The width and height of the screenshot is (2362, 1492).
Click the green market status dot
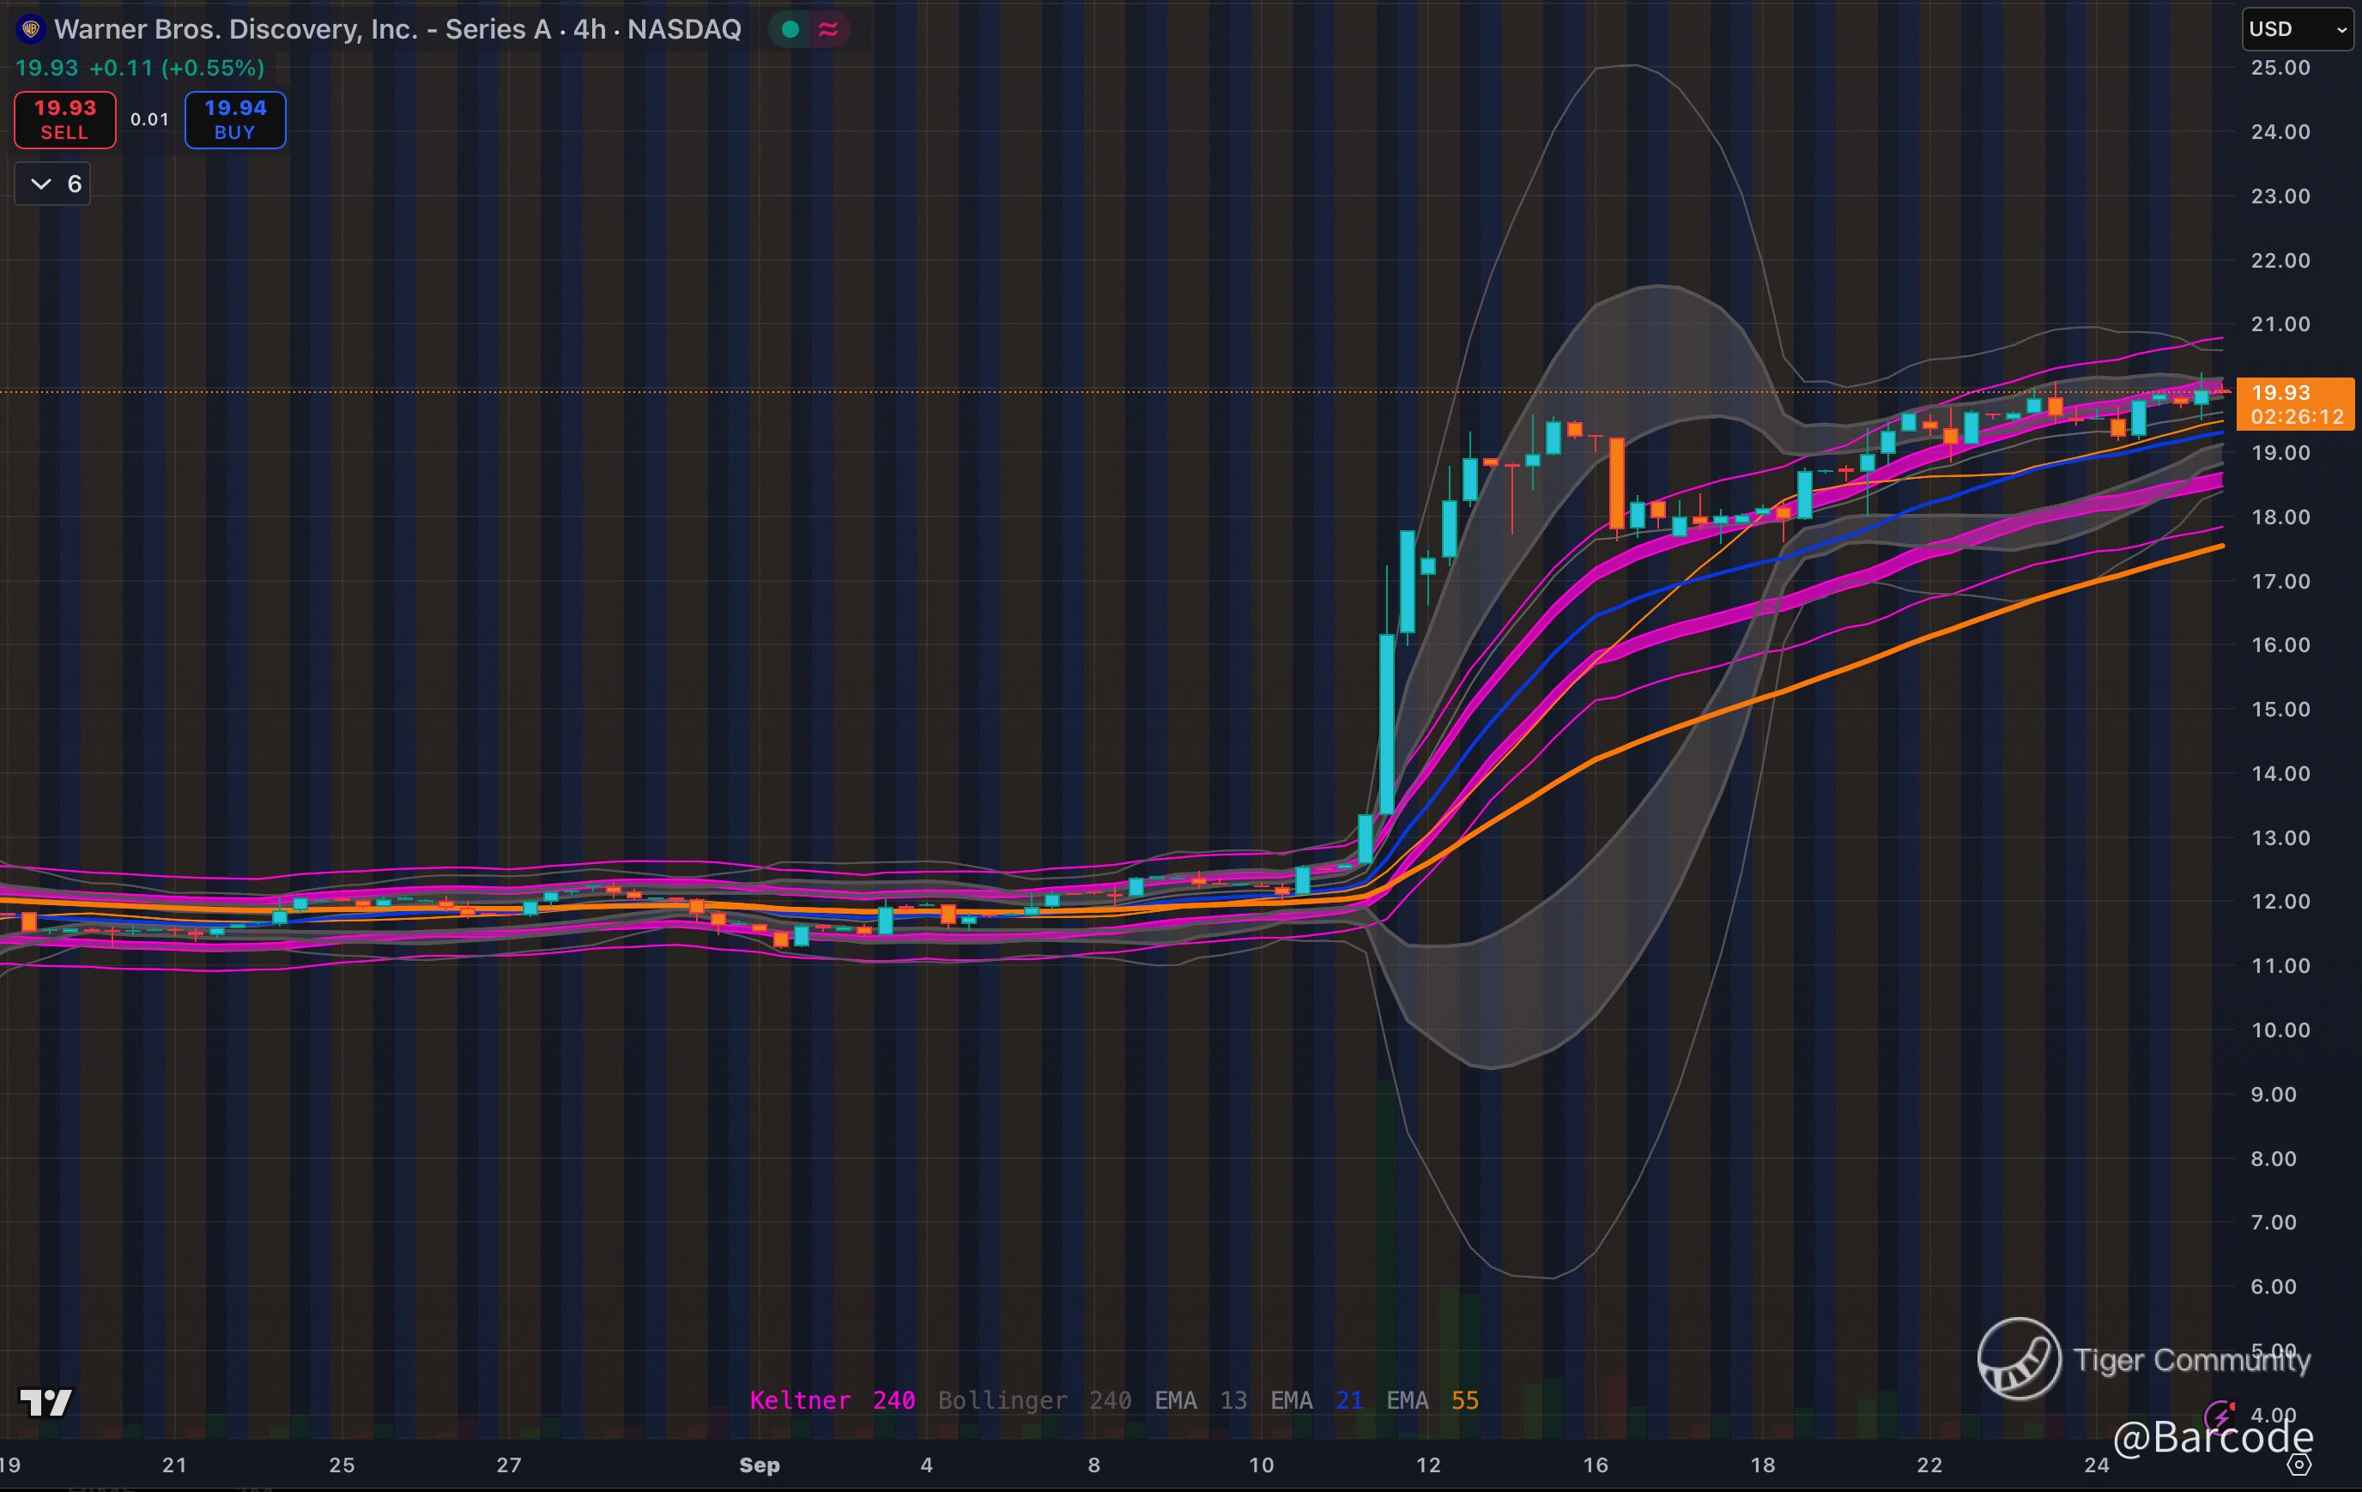[x=790, y=29]
